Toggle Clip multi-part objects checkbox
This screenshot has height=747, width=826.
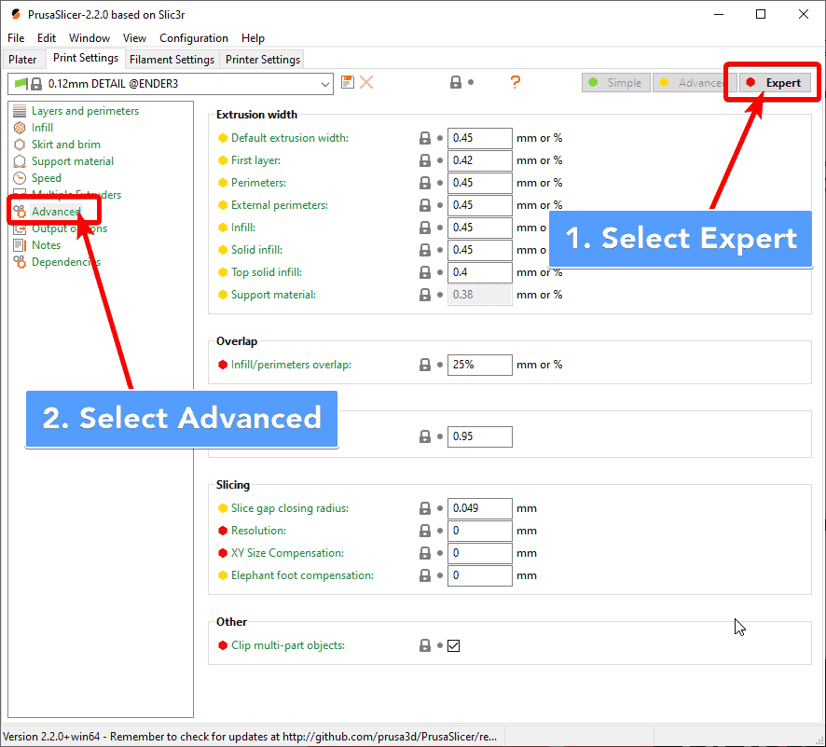[454, 646]
